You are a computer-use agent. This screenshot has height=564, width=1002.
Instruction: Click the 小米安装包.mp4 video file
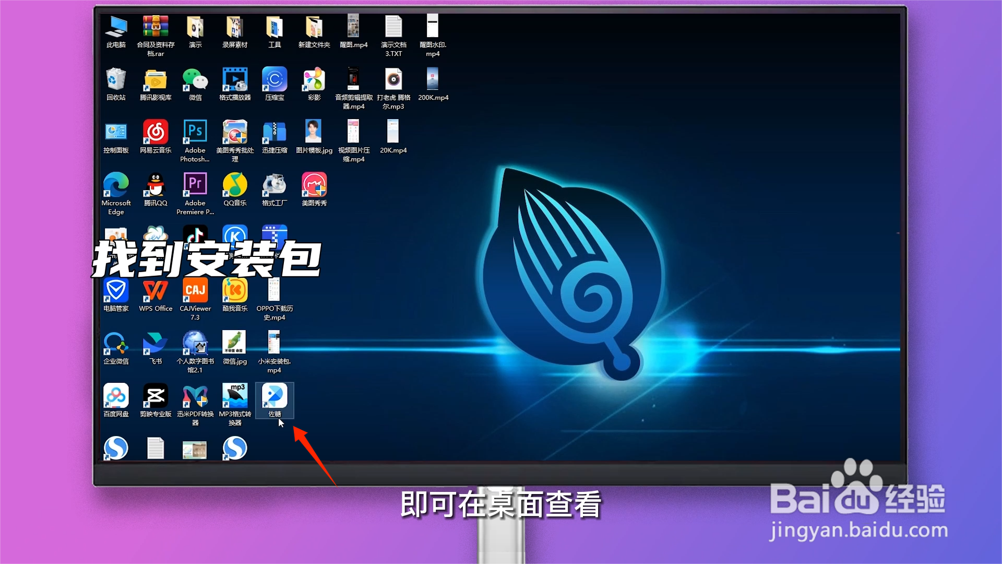coord(274,344)
